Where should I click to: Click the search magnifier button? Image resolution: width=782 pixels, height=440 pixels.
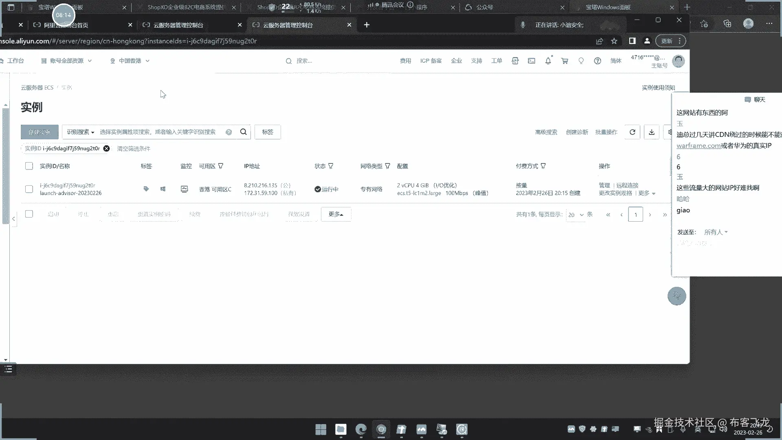pos(243,132)
